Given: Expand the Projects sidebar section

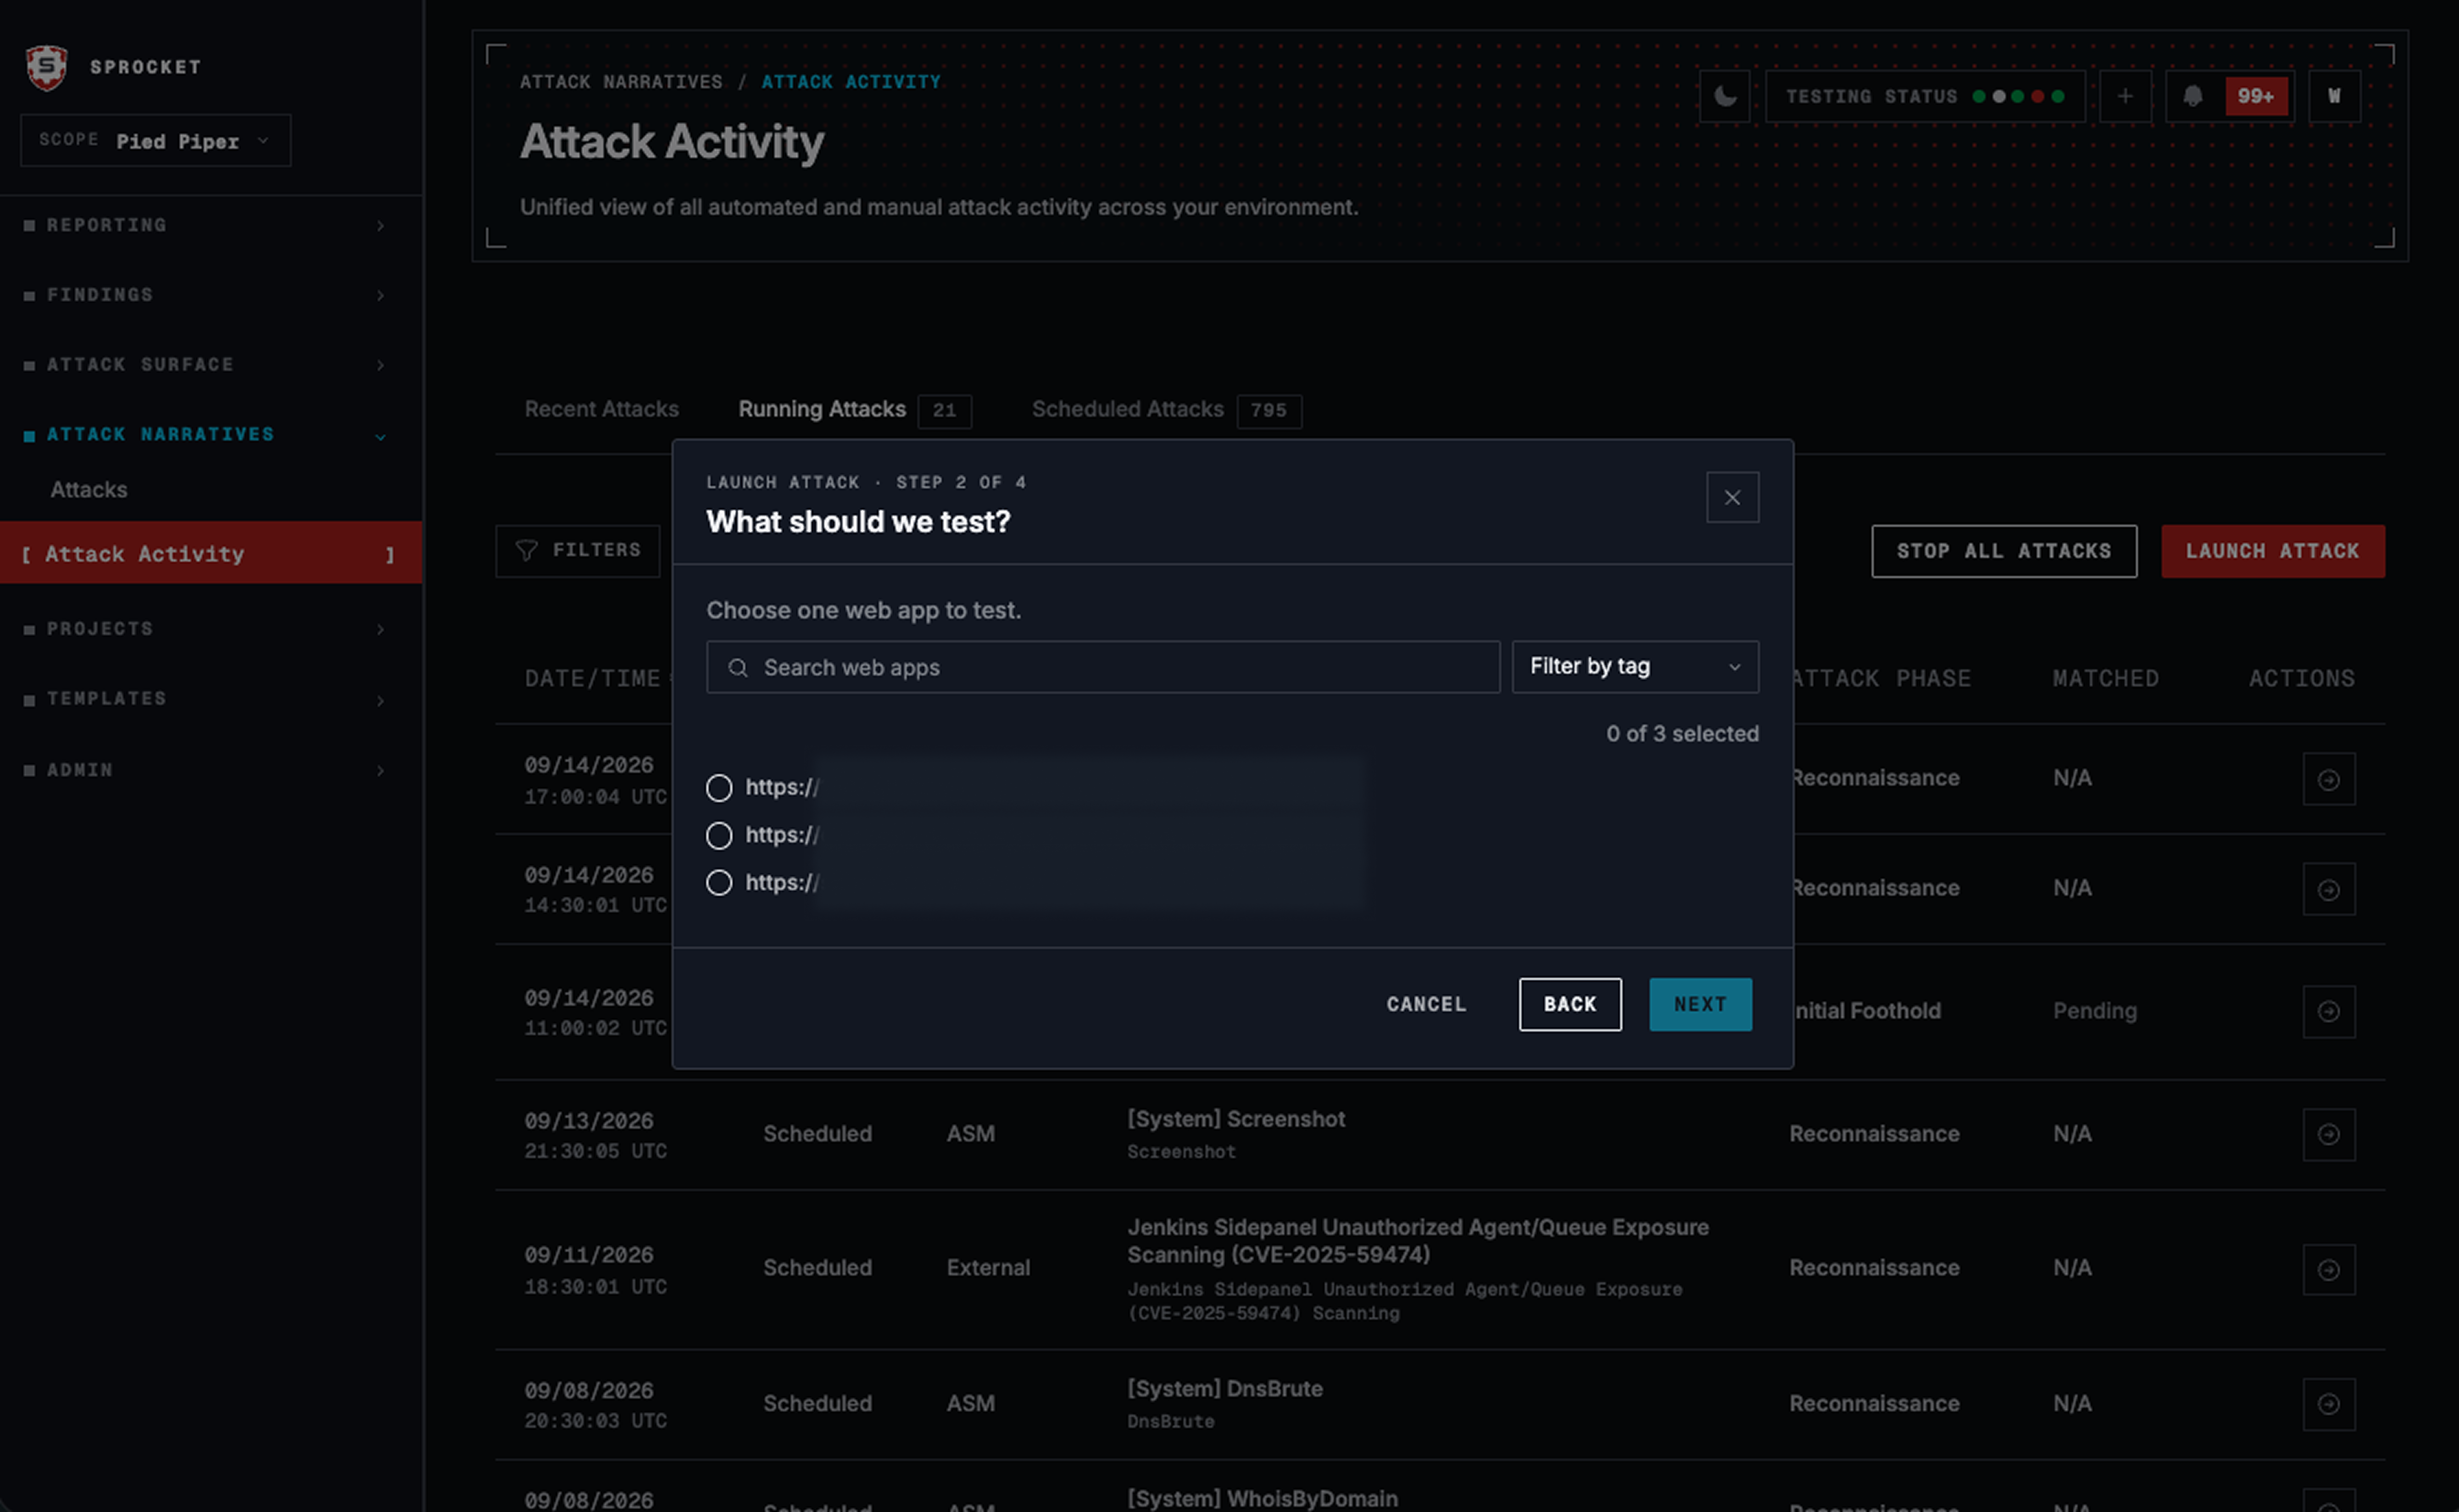Looking at the screenshot, I should point(205,629).
